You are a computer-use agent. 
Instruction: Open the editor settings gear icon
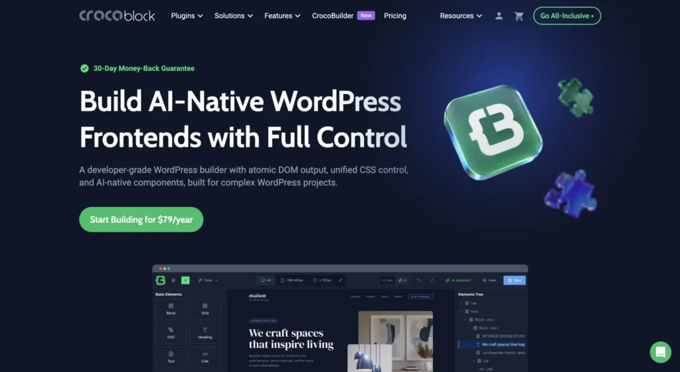coord(173,280)
